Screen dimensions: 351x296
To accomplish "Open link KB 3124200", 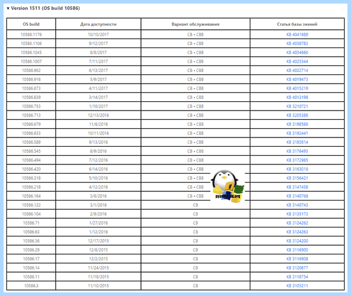I will [297, 241].
